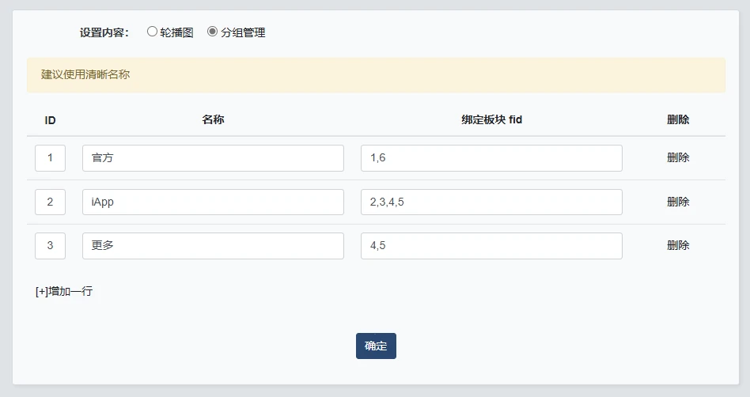Image resolution: width=750 pixels, height=397 pixels.
Task: Select the 轮播图 radio button
Action: (153, 32)
